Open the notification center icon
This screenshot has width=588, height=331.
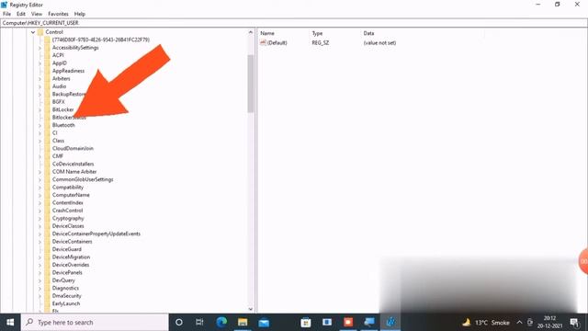pos(574,323)
